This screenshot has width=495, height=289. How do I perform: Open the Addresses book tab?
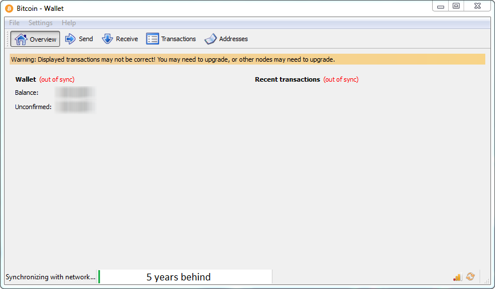click(226, 39)
